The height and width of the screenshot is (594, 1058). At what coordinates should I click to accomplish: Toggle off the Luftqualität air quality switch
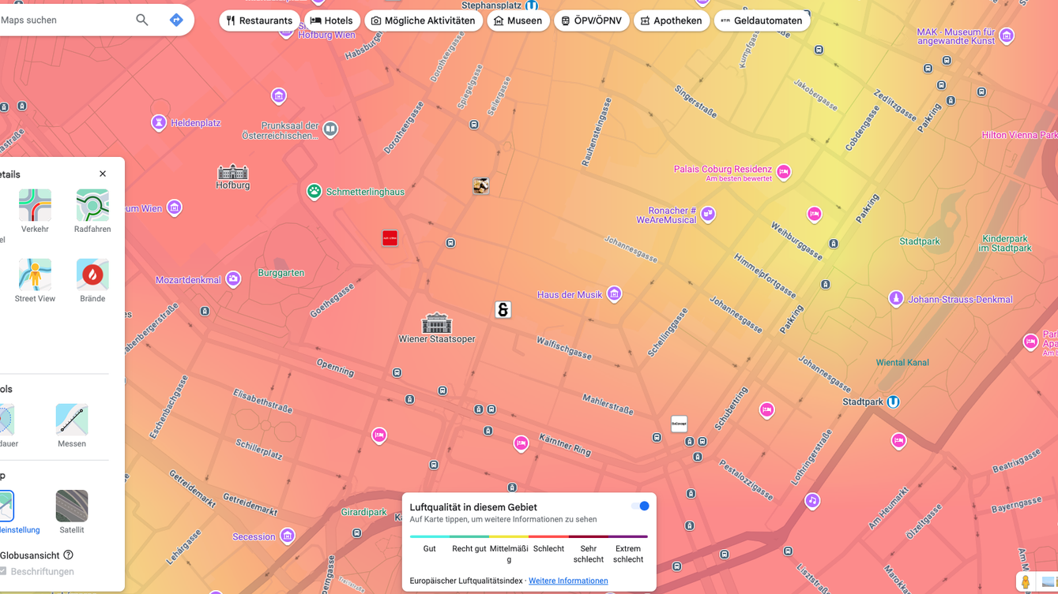(640, 506)
